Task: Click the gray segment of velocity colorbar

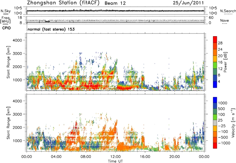Action: [x=215, y=123]
